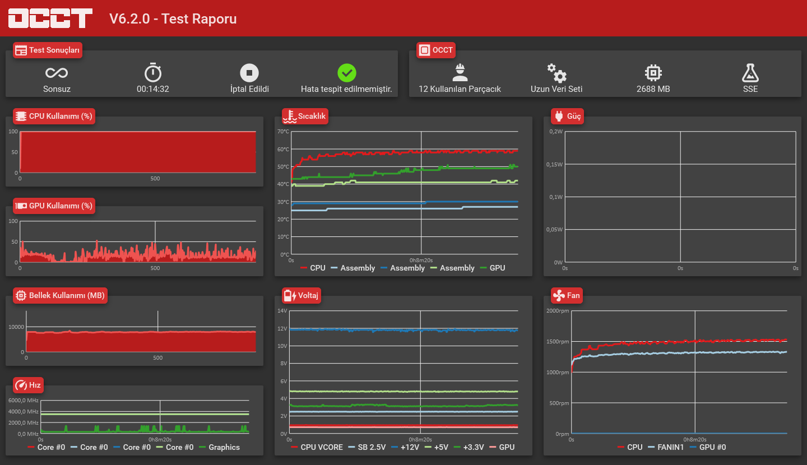Click the OCCT panel badge icon
The width and height of the screenshot is (807, 465).
point(424,50)
